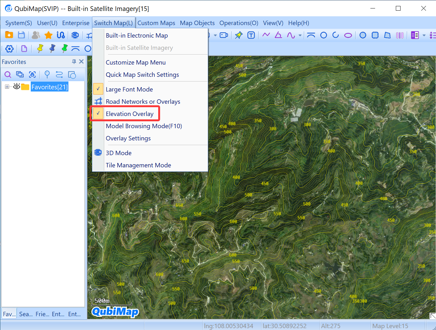436x330 pixels.
Task: Open the dropdown arrow left of camera icon
Action: tap(215, 35)
